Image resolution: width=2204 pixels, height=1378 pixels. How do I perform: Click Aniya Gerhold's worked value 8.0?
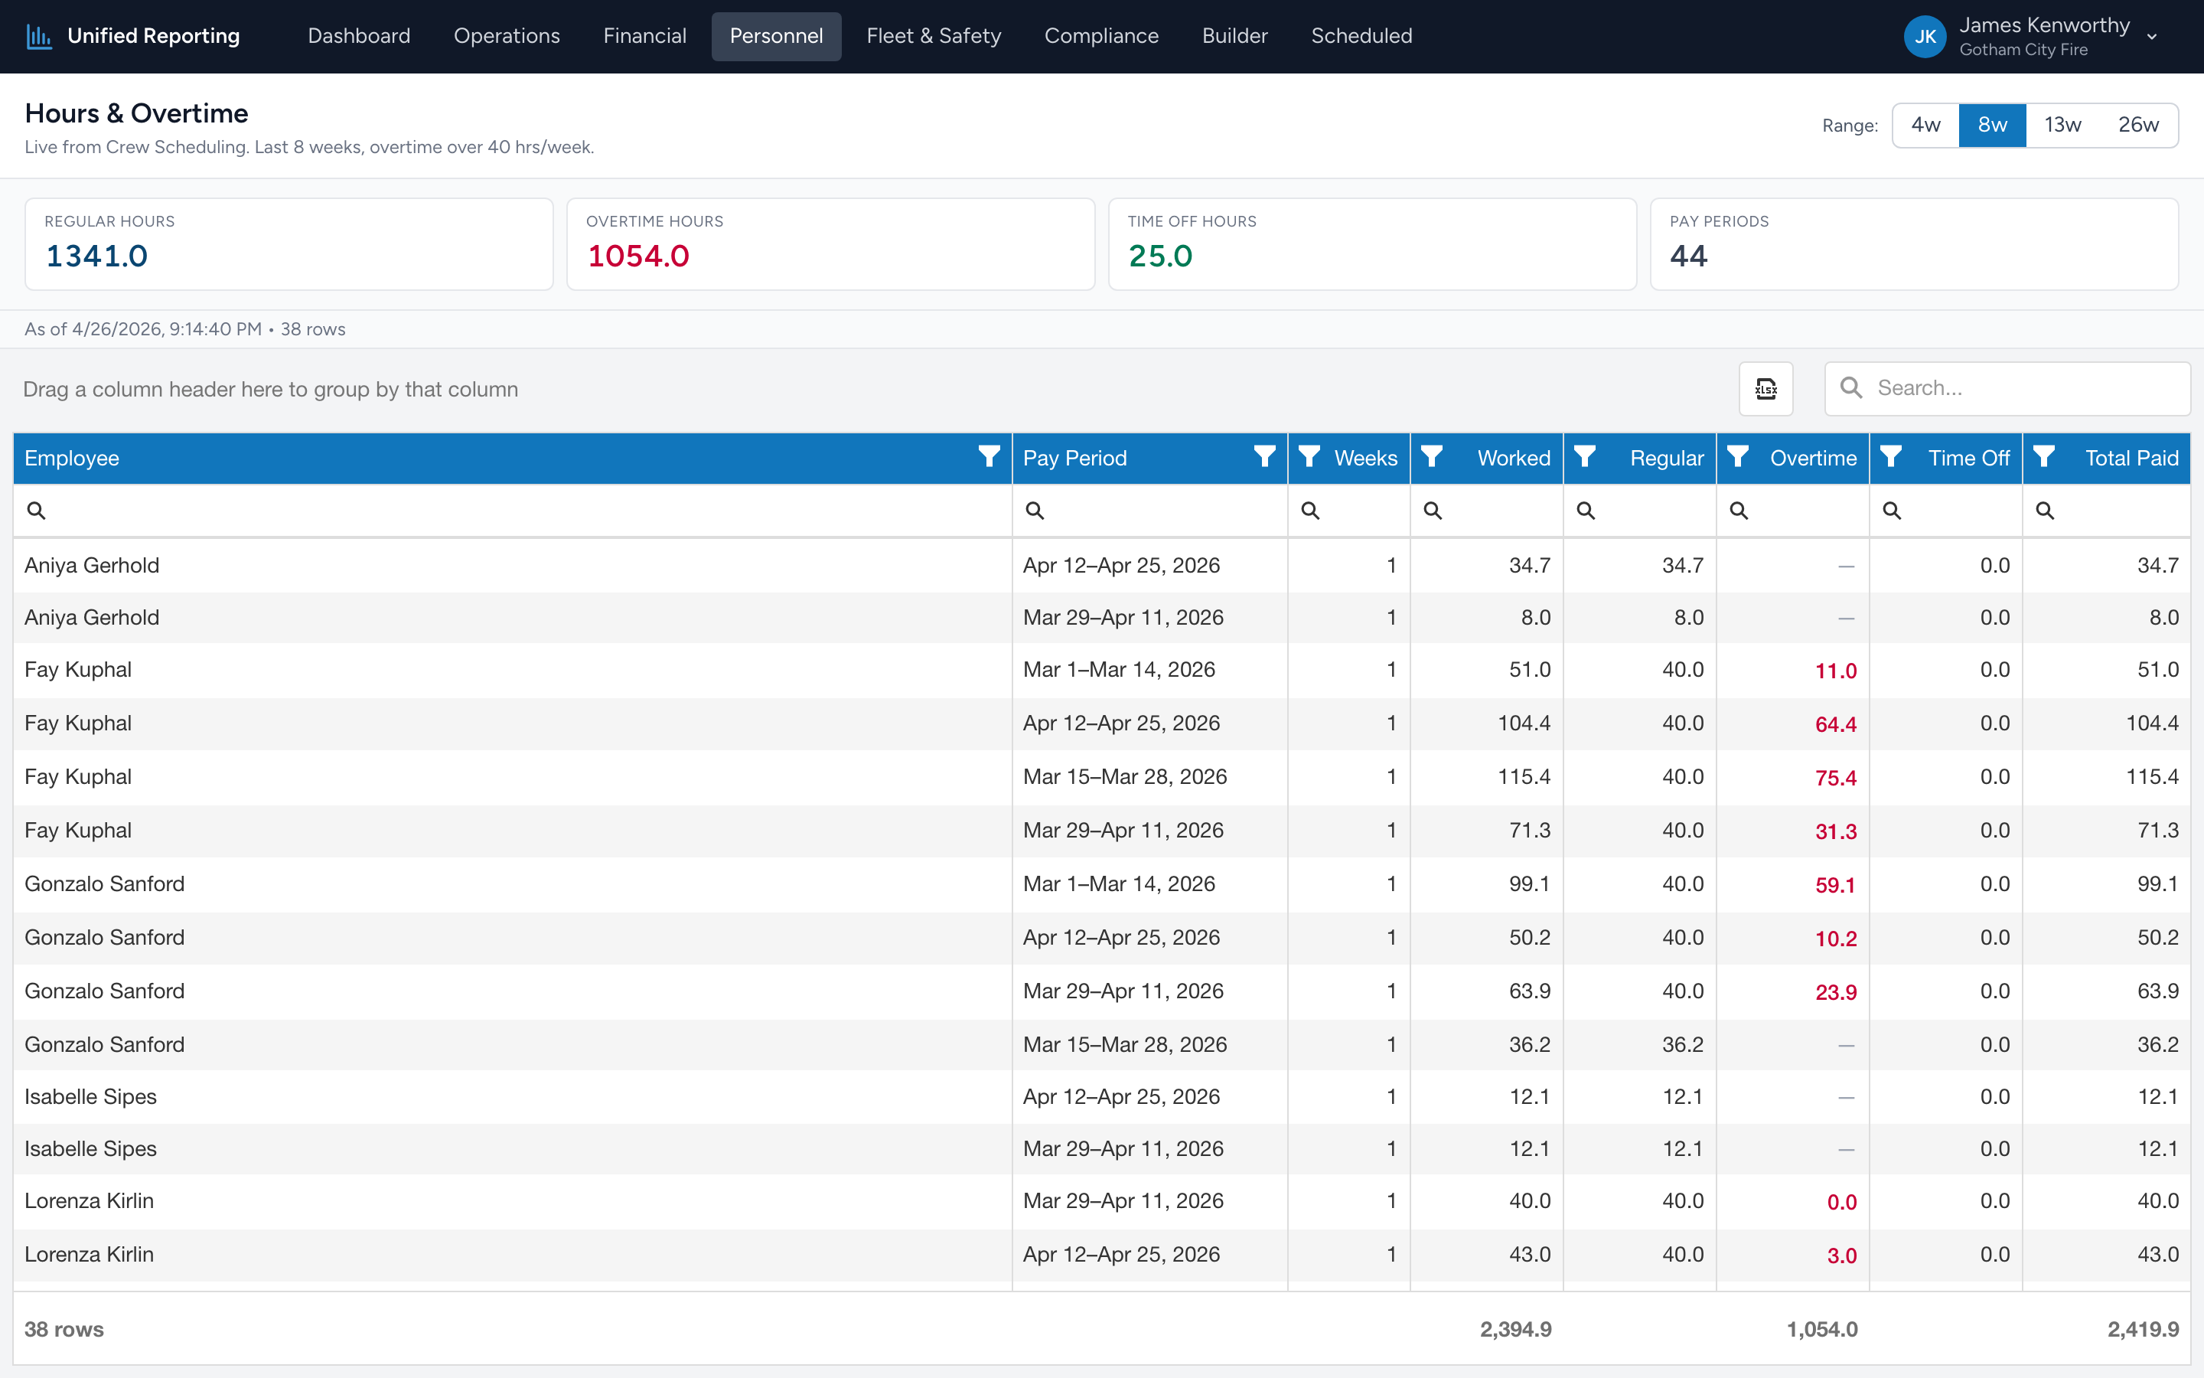[x=1535, y=617]
